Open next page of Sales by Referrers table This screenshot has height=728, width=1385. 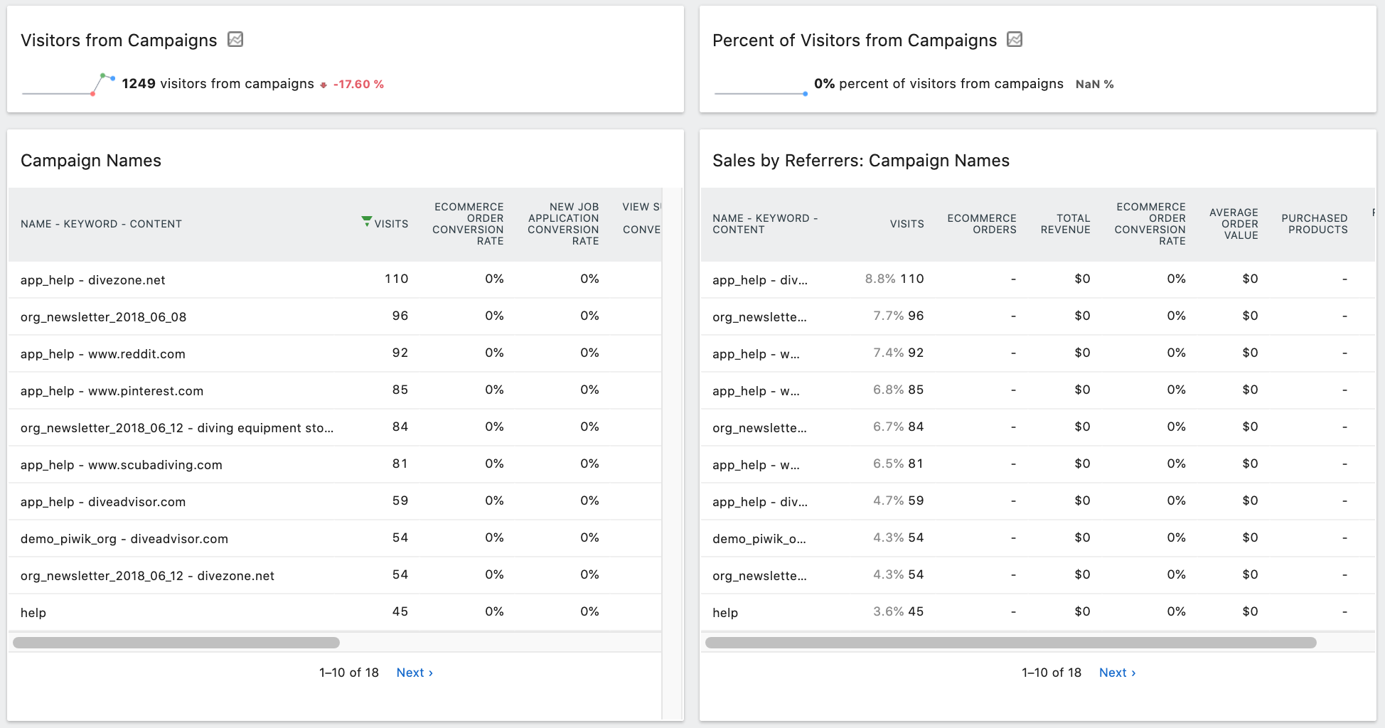[x=1116, y=672]
